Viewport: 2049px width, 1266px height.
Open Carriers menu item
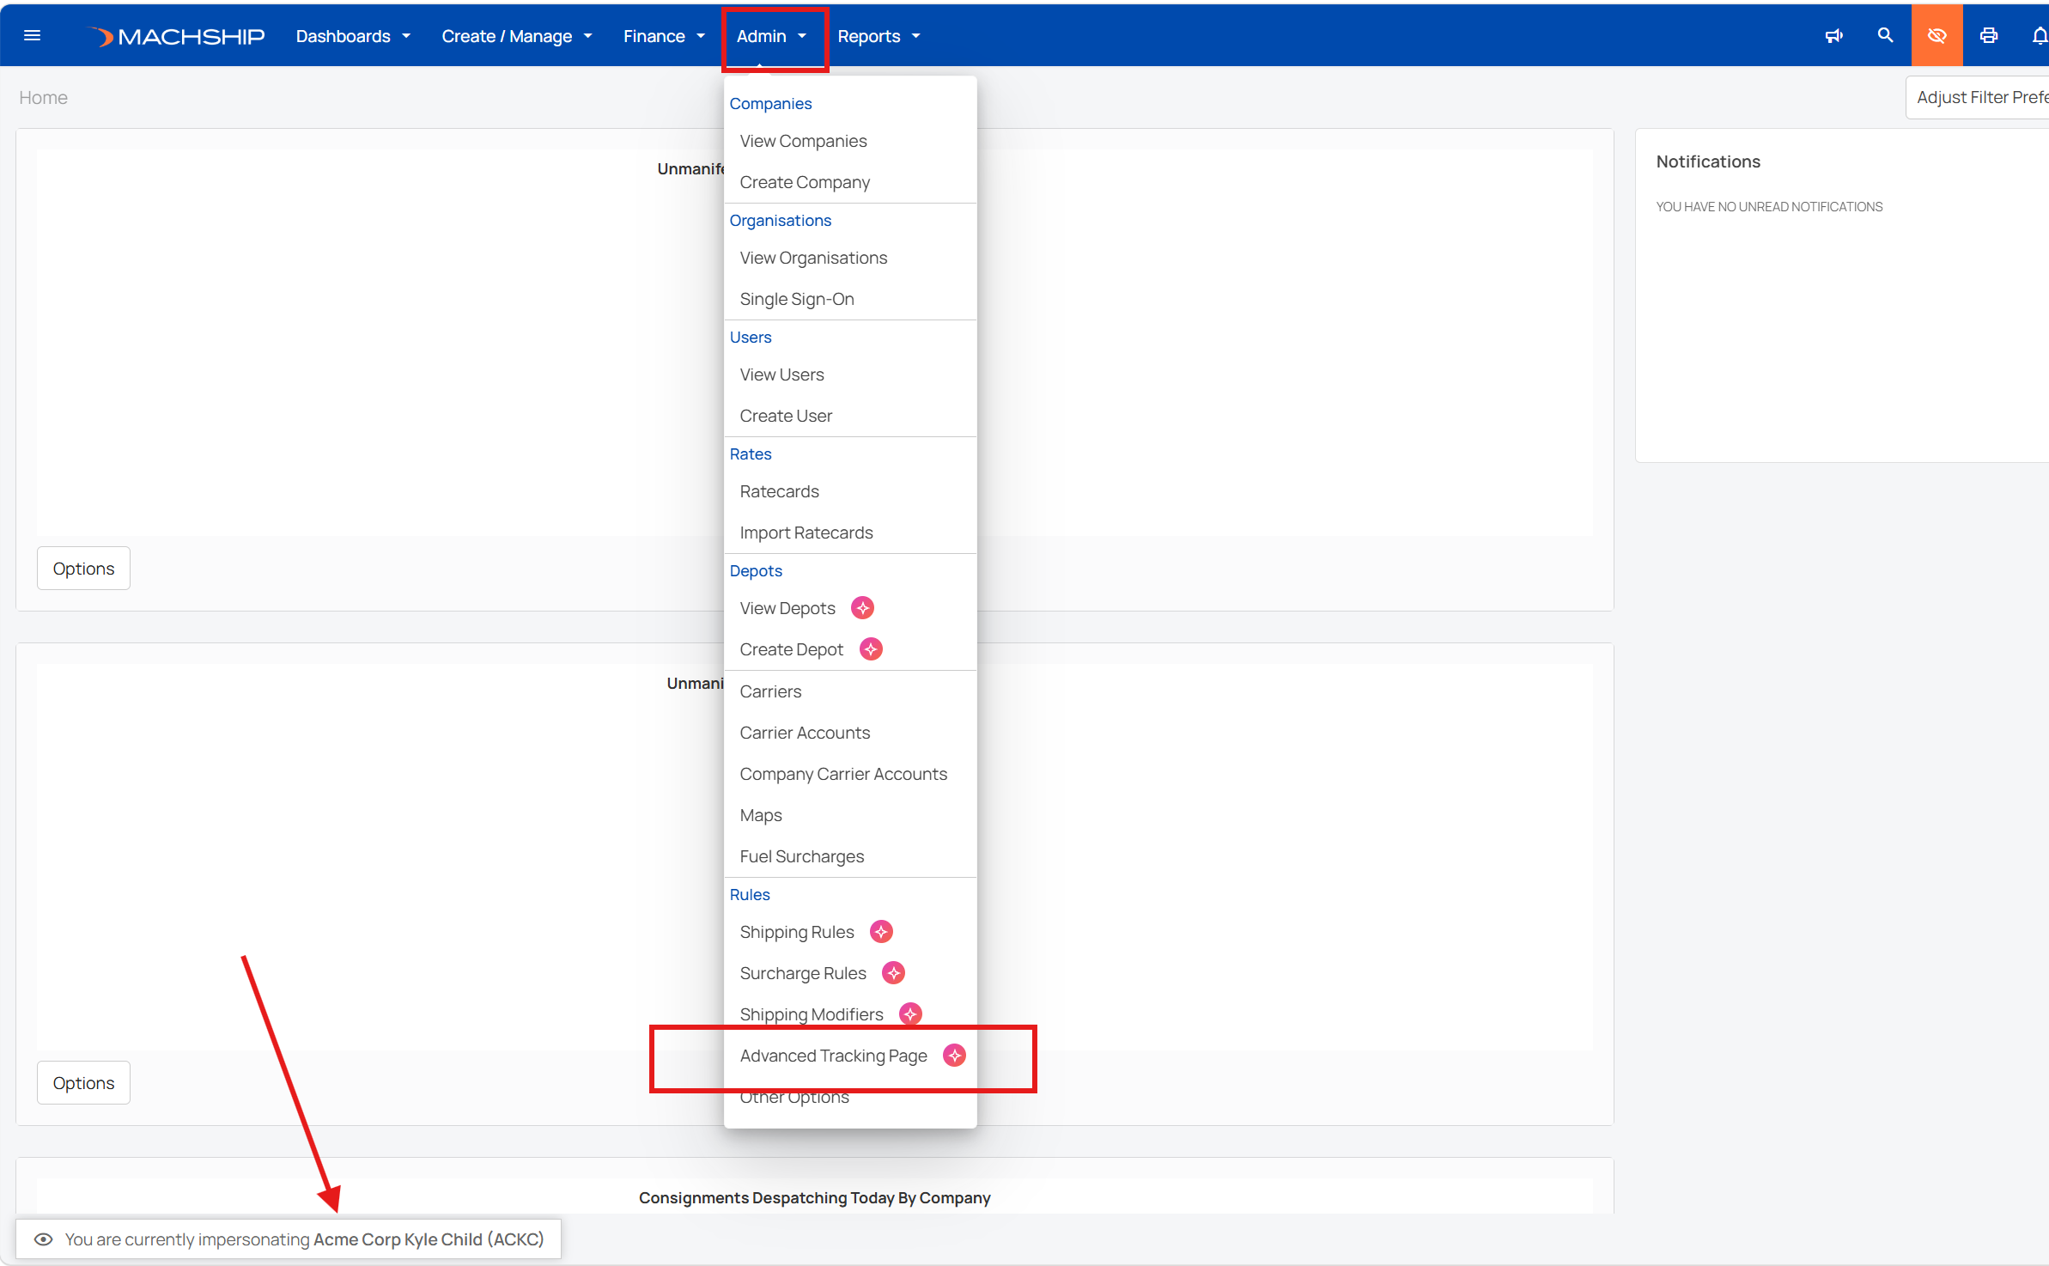850,691
